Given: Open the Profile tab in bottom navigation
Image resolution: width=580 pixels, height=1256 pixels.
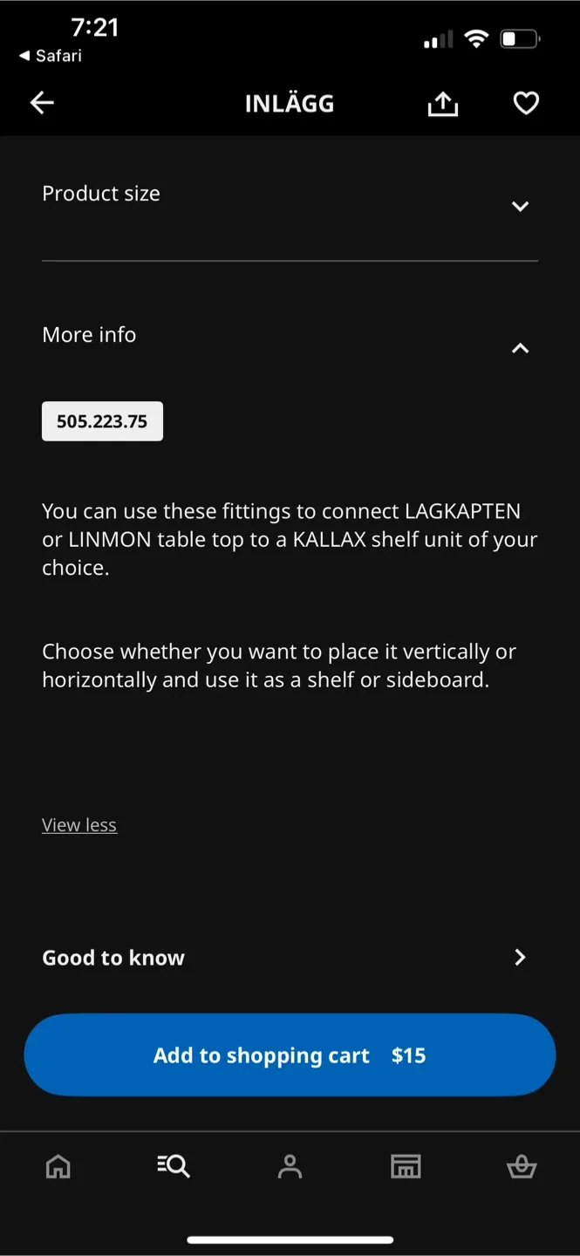Looking at the screenshot, I should click(290, 1166).
